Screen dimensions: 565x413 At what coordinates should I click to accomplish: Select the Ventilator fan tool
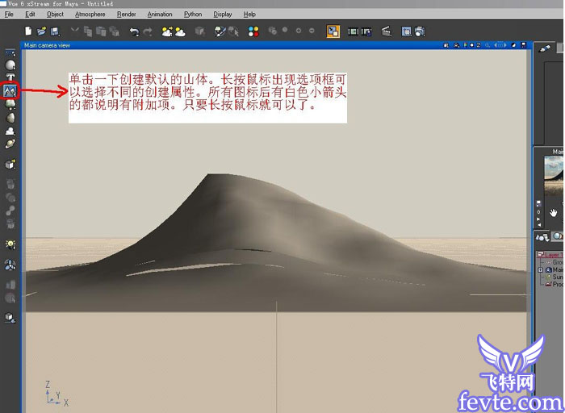(x=10, y=265)
